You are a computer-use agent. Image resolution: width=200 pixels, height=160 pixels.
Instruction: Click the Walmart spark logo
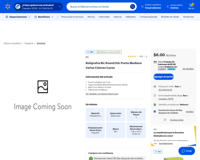[8, 7]
